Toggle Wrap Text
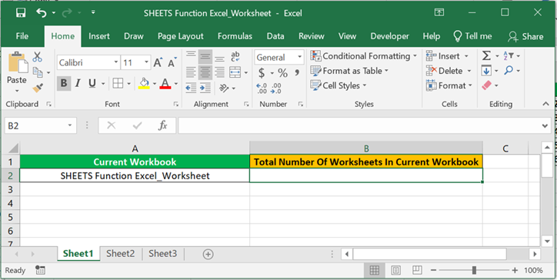Image resolution: width=557 pixels, height=280 pixels. (x=235, y=56)
